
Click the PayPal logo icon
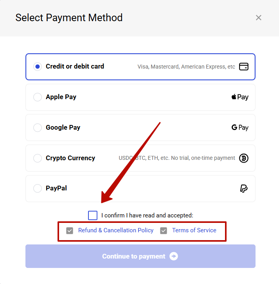(x=244, y=188)
